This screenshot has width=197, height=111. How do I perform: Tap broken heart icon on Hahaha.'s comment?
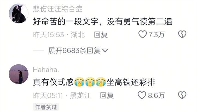(x=182, y=95)
